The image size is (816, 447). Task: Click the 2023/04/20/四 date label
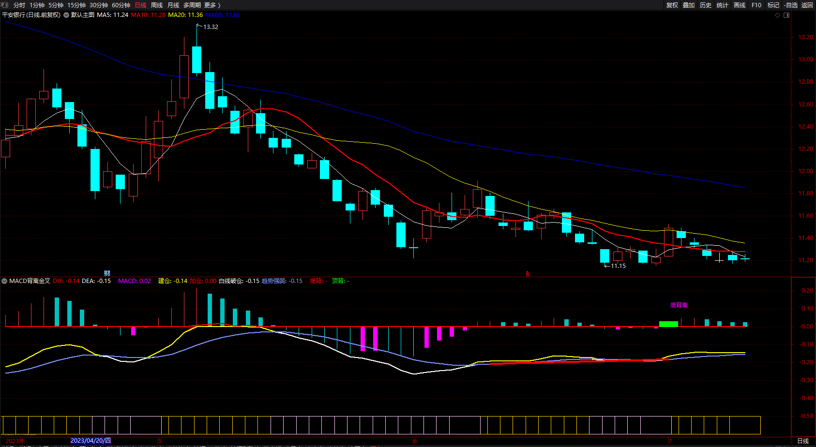point(91,441)
